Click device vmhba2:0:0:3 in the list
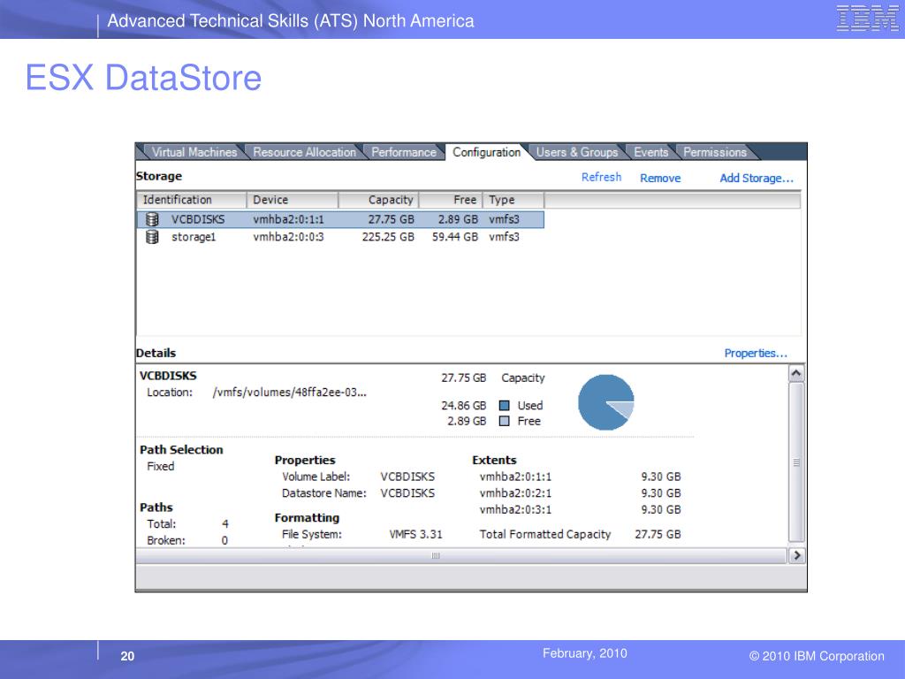This screenshot has height=679, width=905. [289, 237]
